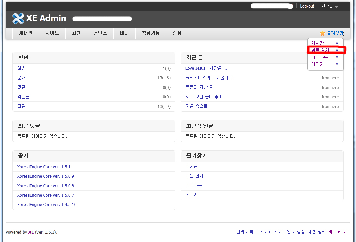Open 레이아웃 in favorites panel
356x242 pixels.
[x=193, y=186]
